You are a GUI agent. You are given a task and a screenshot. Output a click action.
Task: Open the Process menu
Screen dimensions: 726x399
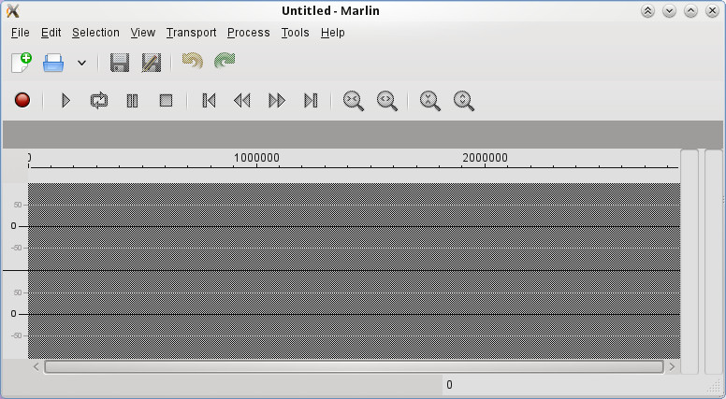[x=248, y=32]
